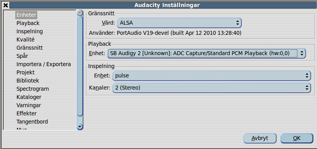Confirm settings with the OK button
This screenshot has height=149, width=317.
tap(297, 138)
